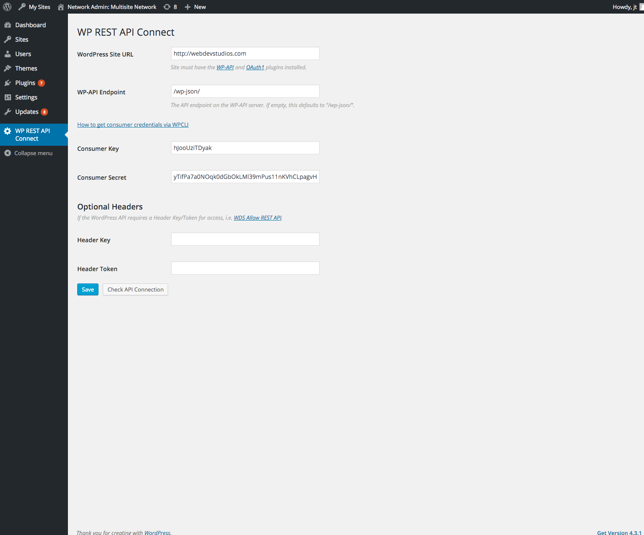Click Collapse menu text

click(x=34, y=153)
